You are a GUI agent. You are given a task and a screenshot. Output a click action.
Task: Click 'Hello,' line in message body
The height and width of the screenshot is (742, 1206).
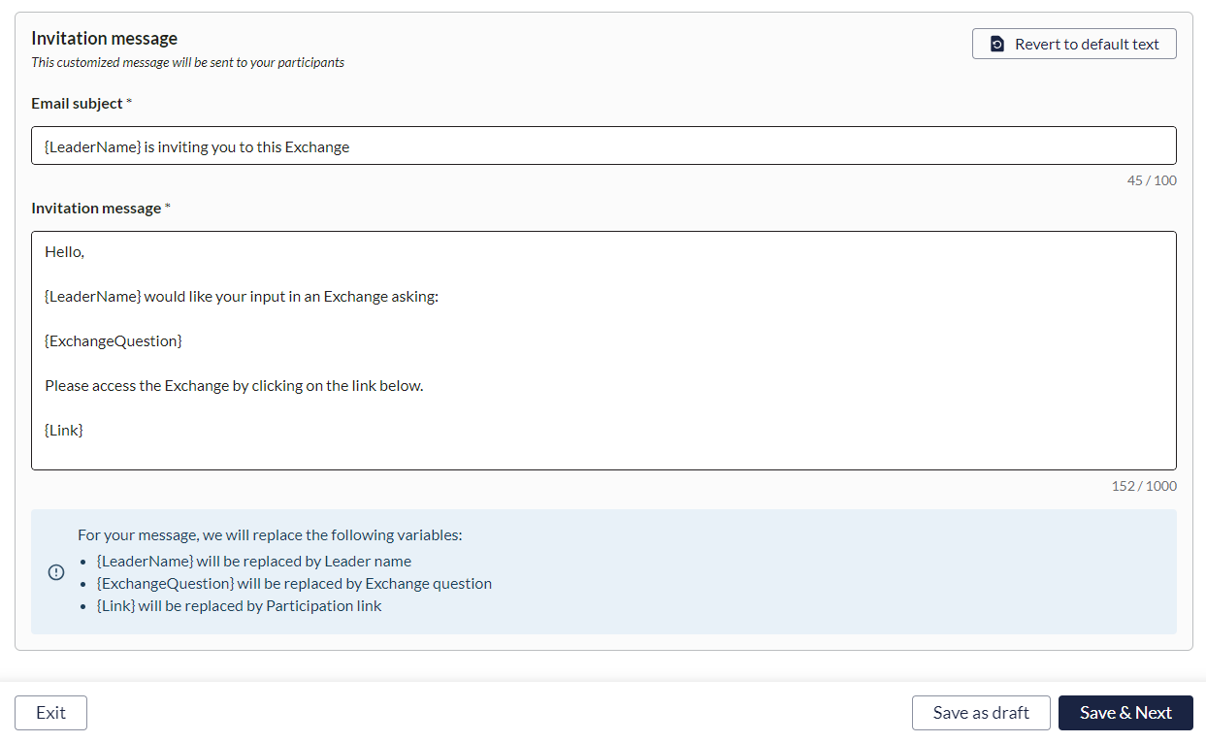65,252
